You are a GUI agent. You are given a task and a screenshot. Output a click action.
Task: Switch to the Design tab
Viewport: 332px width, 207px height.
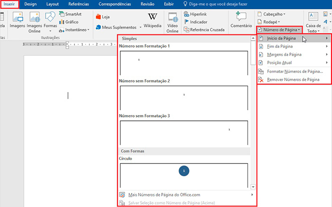[x=30, y=4]
